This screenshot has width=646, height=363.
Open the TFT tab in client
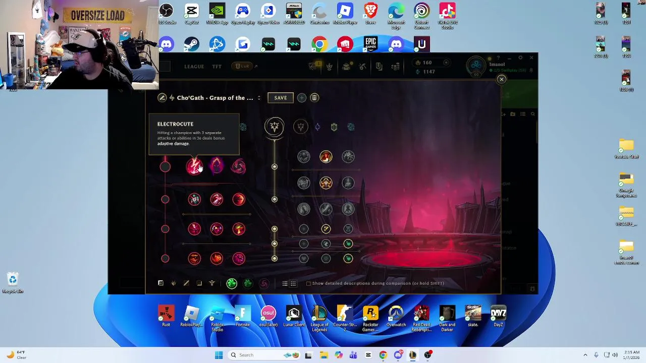pos(217,67)
